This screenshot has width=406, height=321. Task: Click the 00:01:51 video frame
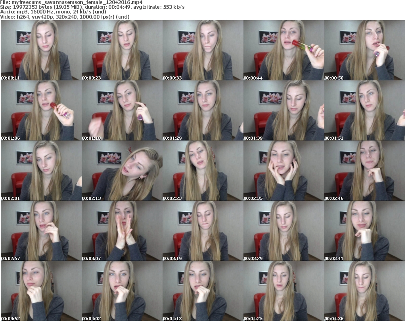coord(365,110)
